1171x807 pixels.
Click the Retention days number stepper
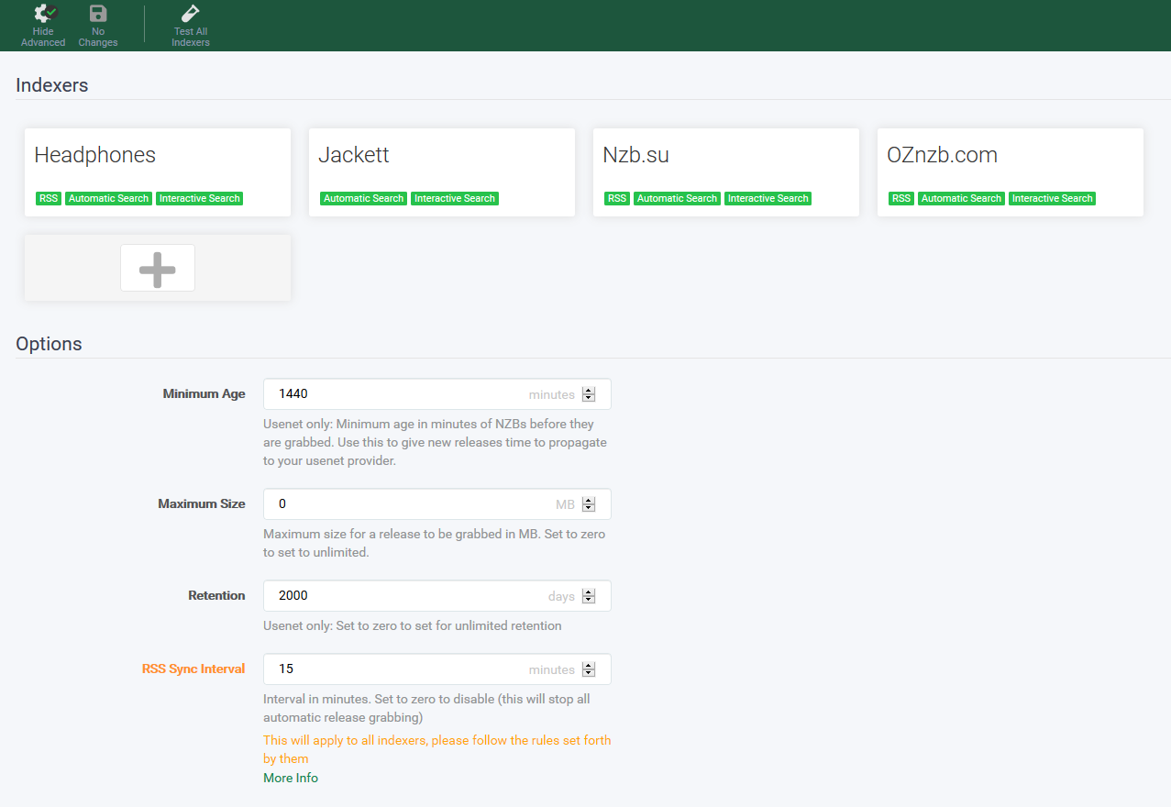589,596
